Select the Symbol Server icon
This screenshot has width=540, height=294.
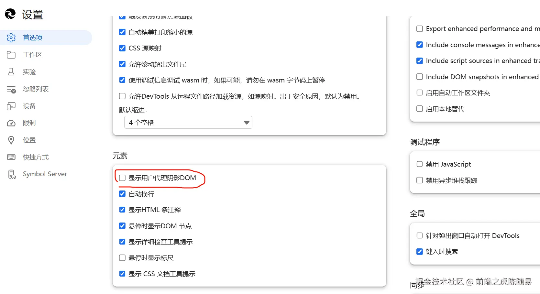pos(12,174)
